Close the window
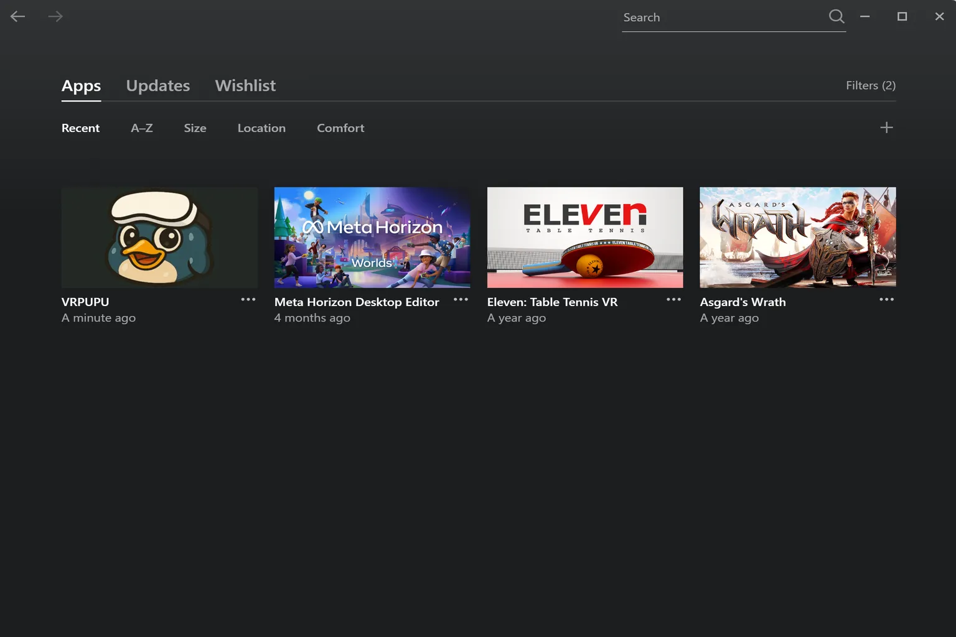Viewport: 956px width, 637px height. tap(939, 17)
